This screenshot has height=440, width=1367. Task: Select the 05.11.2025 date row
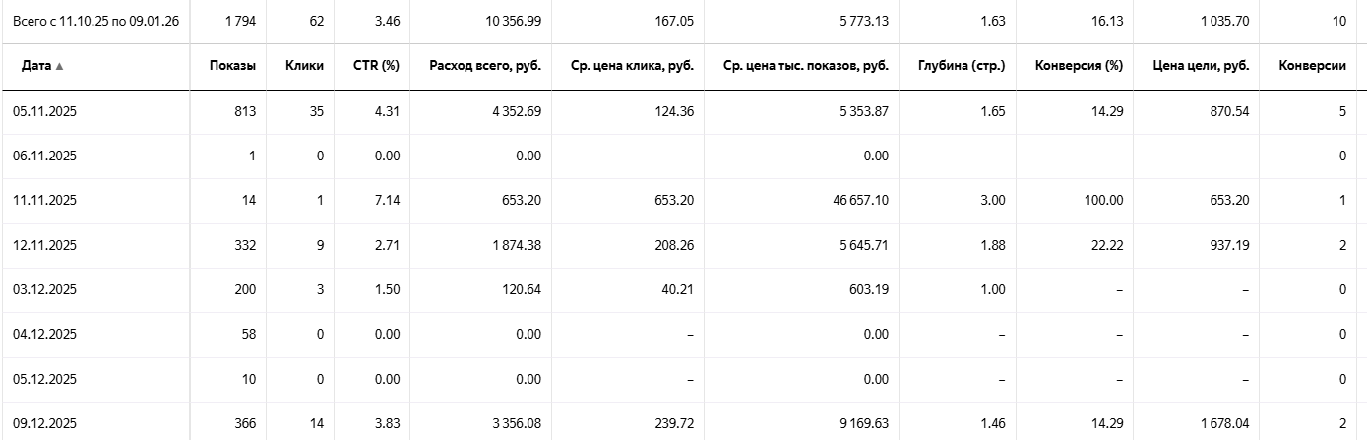click(44, 112)
